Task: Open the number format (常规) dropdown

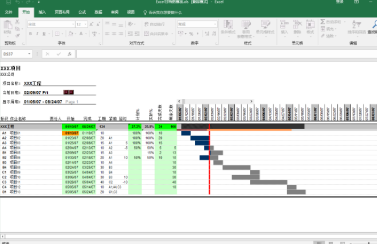Action: (x=215, y=24)
